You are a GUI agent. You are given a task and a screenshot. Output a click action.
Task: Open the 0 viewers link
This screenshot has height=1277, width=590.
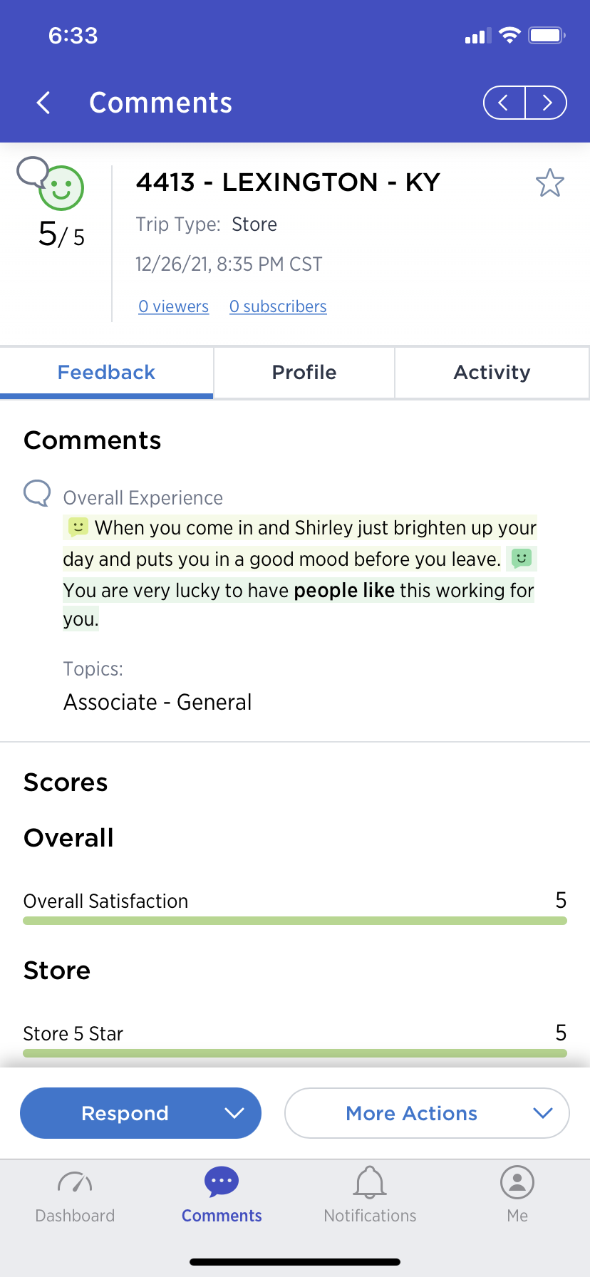coord(174,306)
